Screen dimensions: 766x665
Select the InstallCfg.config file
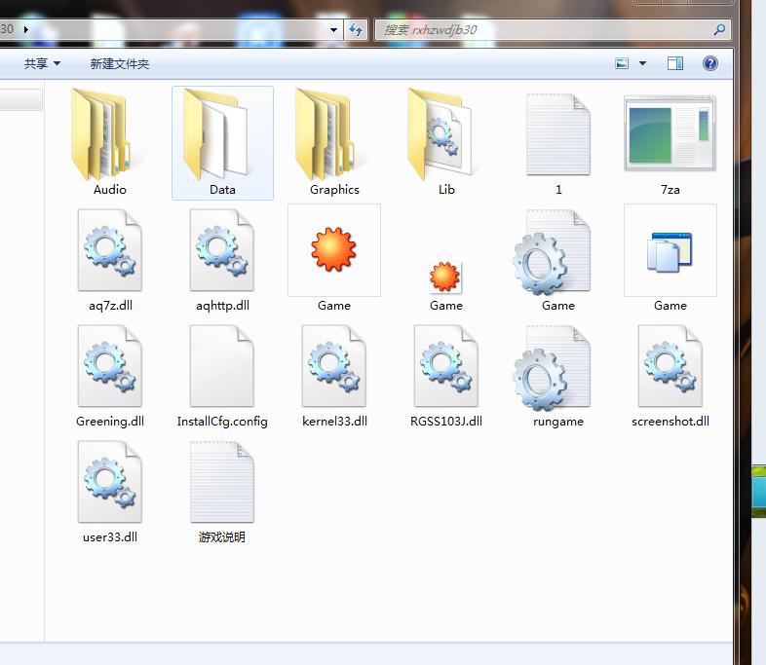pos(222,376)
